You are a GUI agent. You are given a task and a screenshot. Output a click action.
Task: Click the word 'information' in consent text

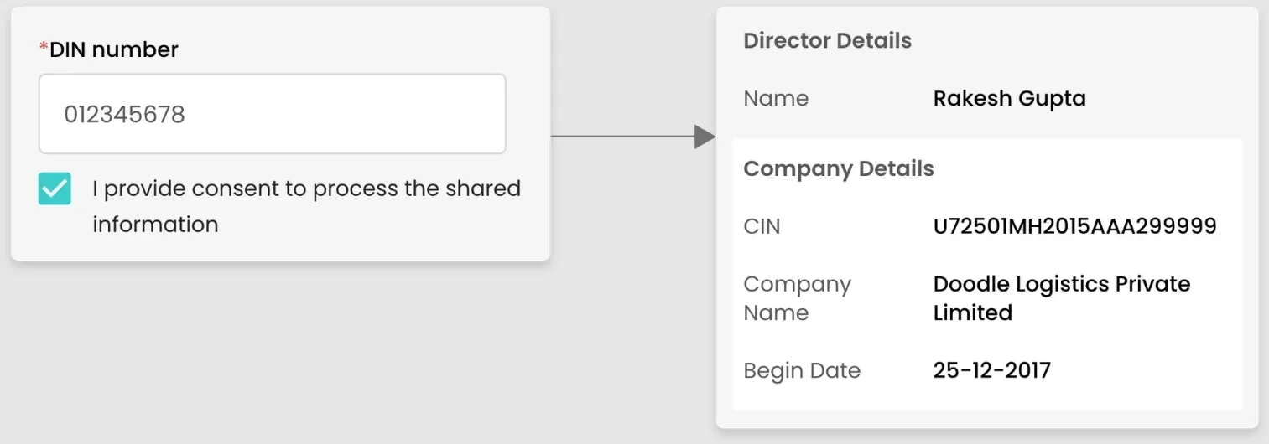click(155, 225)
